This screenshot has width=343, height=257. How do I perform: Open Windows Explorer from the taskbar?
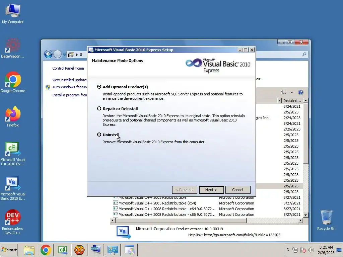click(29, 250)
